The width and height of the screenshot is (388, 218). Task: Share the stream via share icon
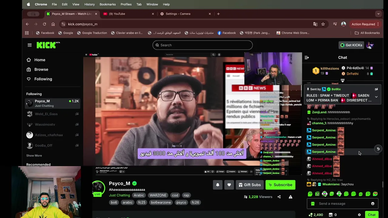(x=279, y=197)
